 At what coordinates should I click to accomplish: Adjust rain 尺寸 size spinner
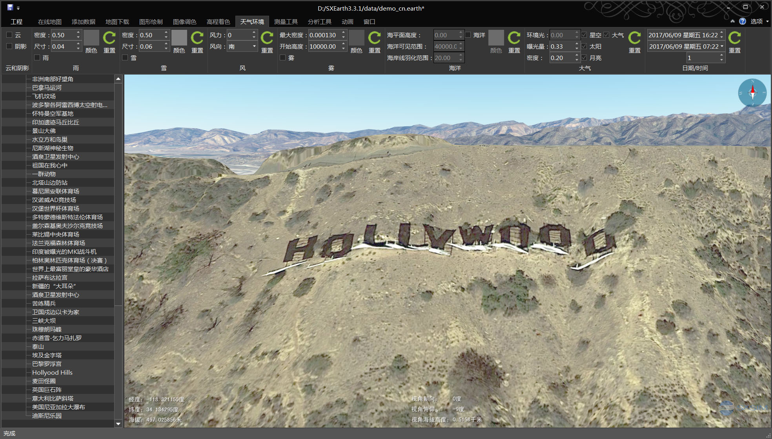[x=78, y=46]
